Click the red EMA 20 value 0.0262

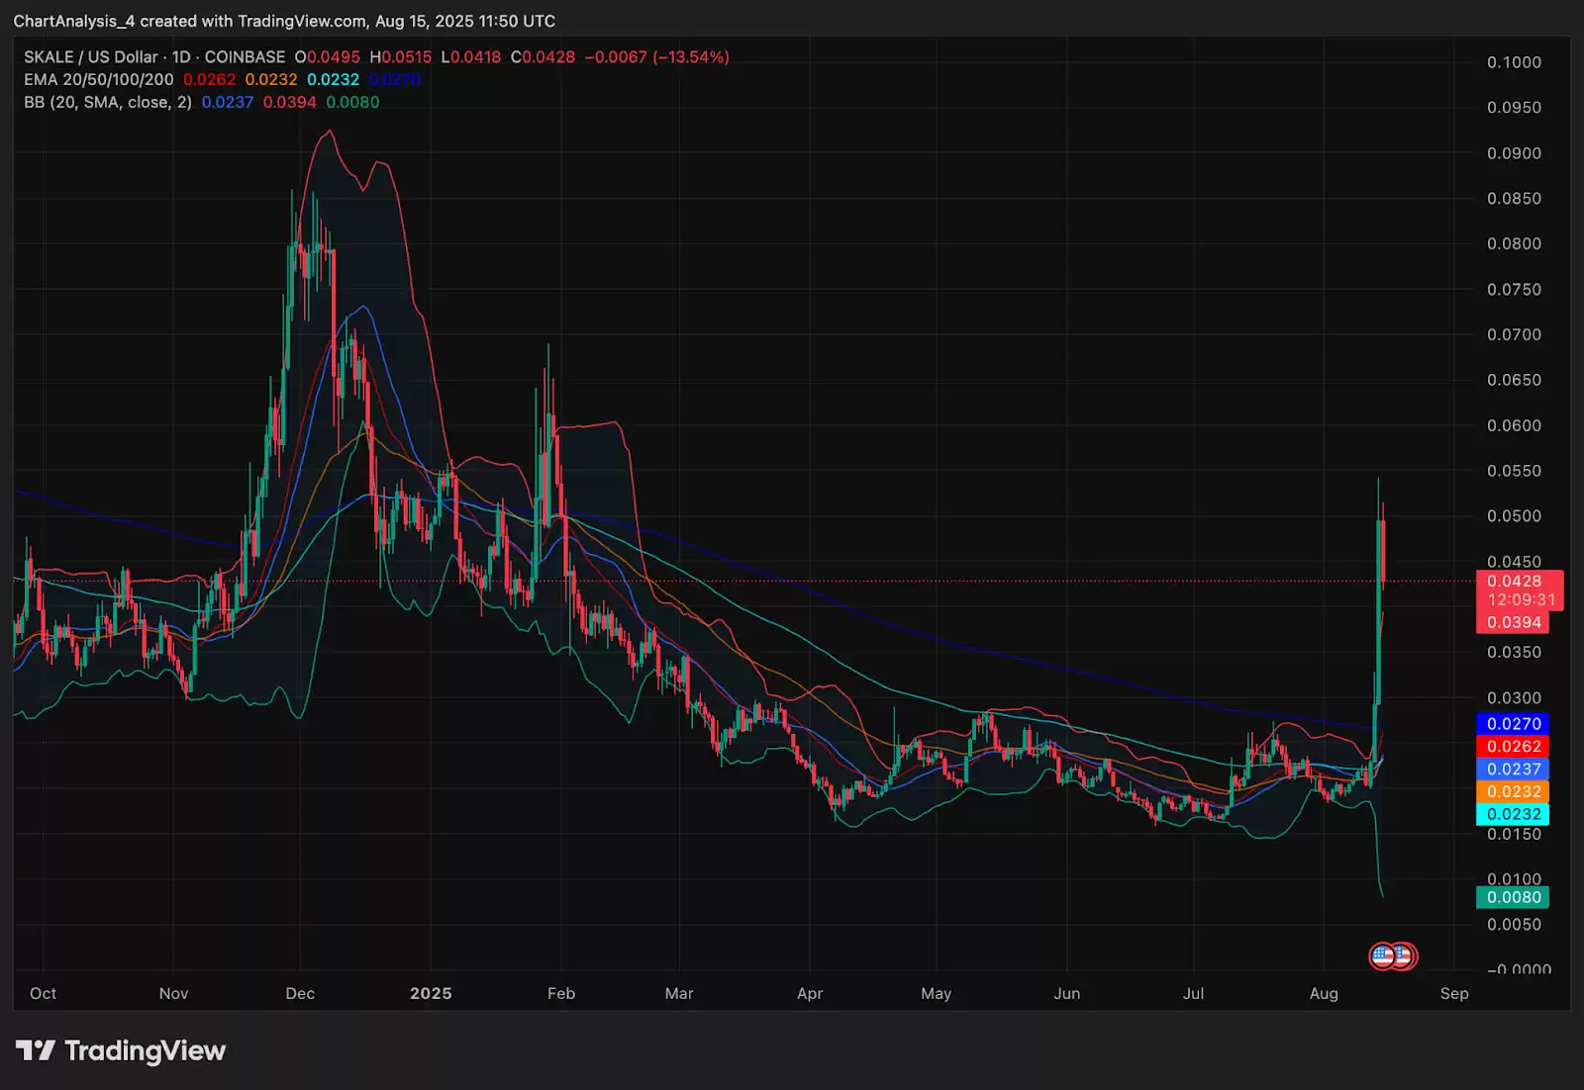[x=210, y=80]
